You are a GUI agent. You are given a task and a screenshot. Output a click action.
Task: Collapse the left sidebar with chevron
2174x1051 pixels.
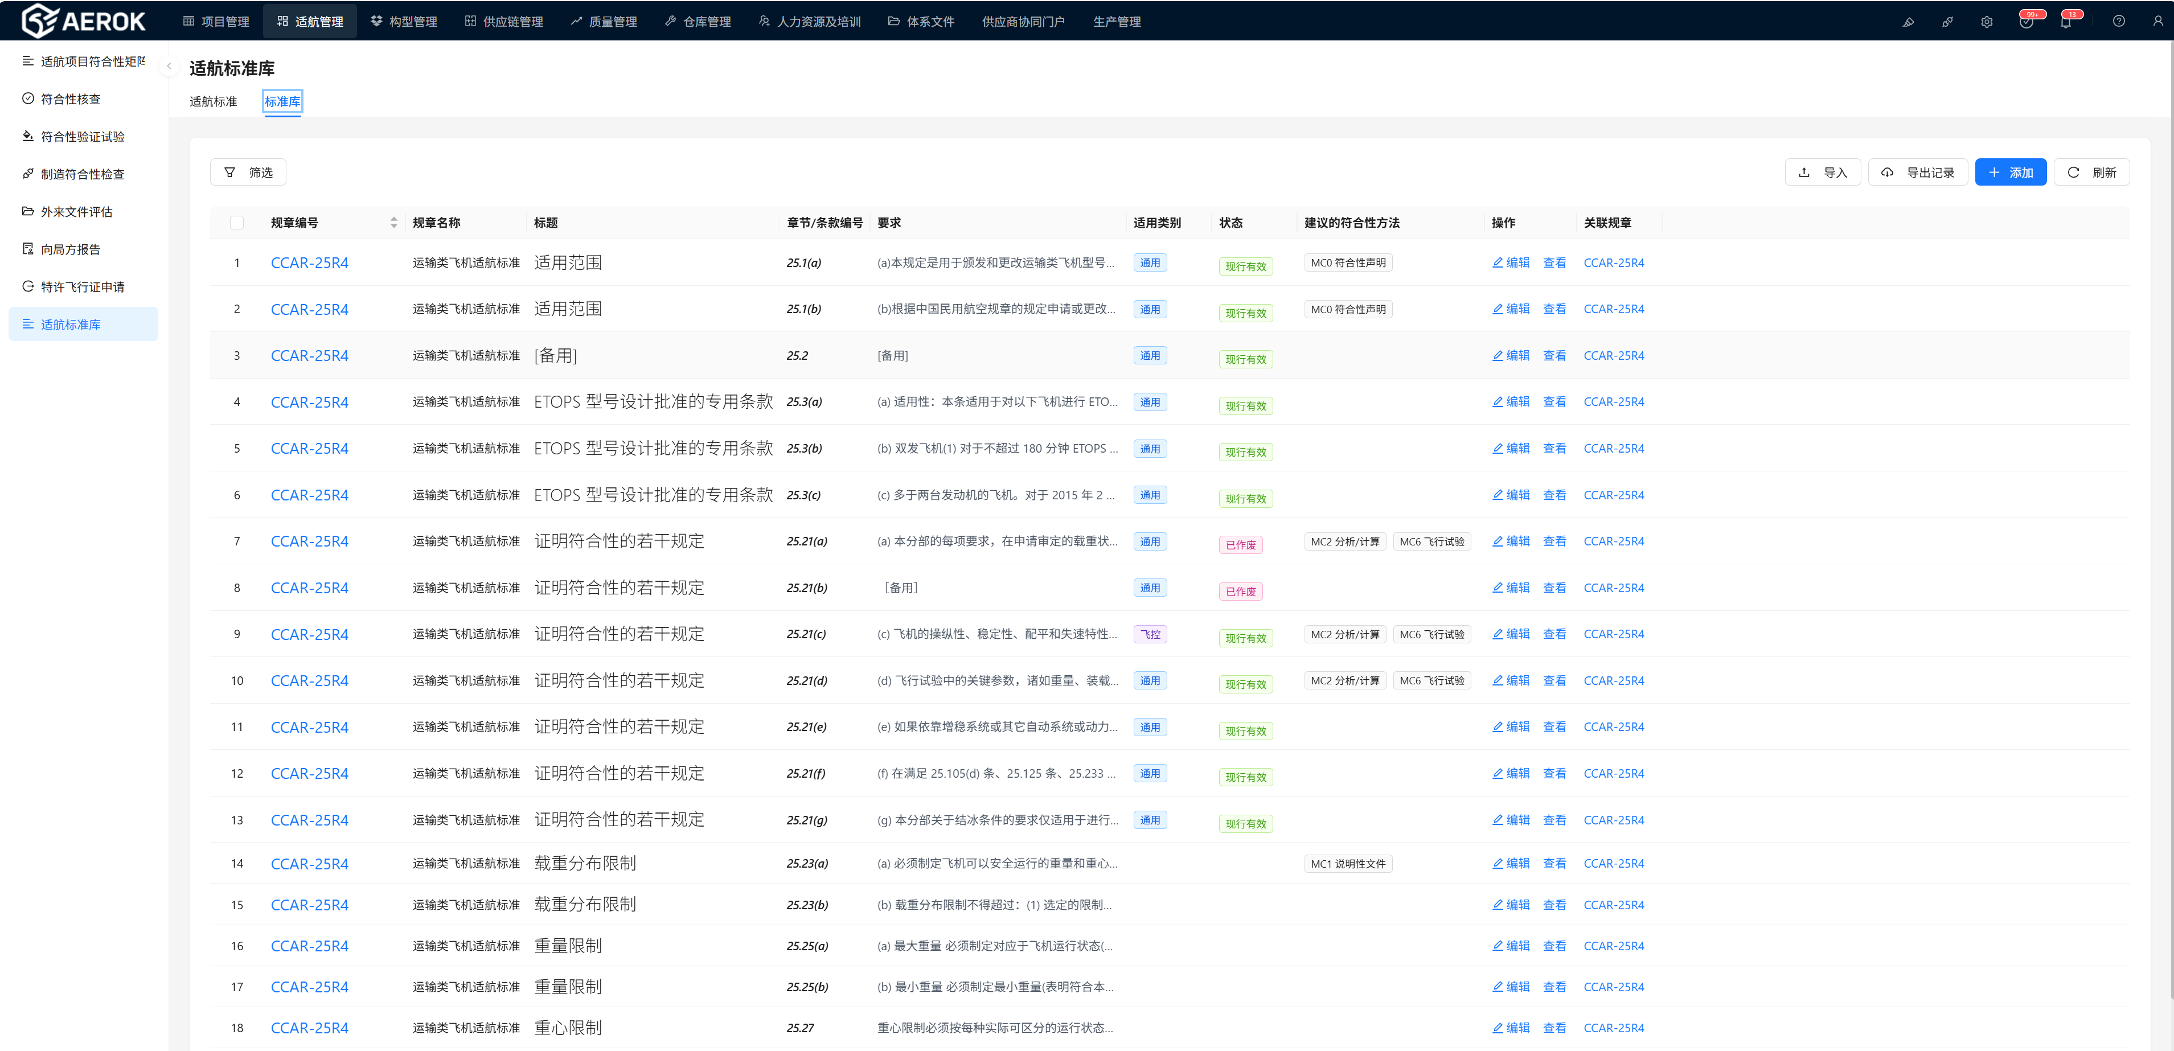pyautogui.click(x=169, y=66)
